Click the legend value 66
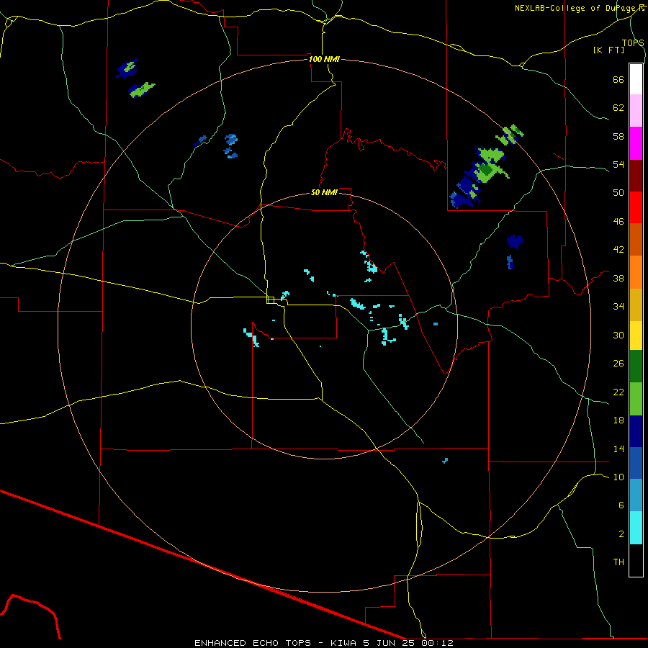Viewport: 648px width, 648px height. click(618, 79)
